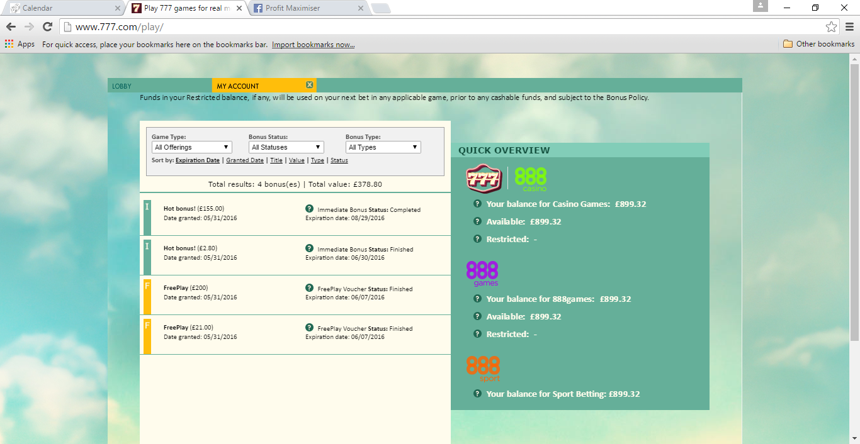860x444 pixels.
Task: Click help icon for FreePlay £21.00 voucher
Action: pos(309,328)
